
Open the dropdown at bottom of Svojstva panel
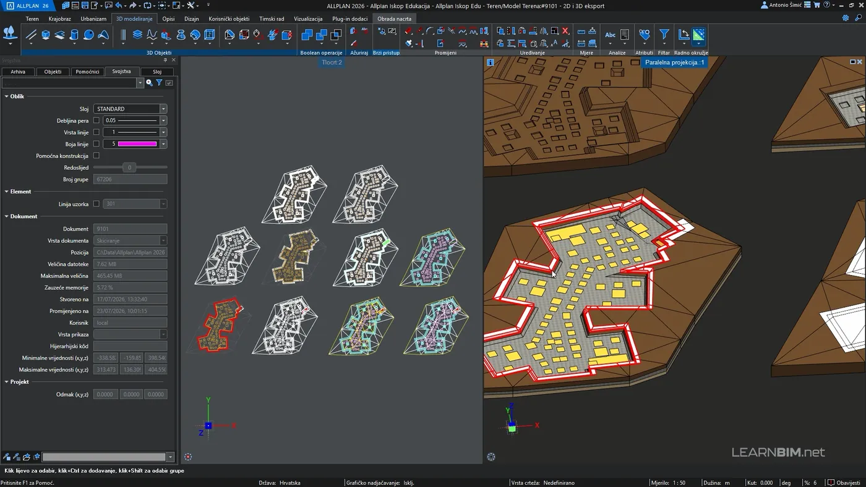tap(170, 457)
